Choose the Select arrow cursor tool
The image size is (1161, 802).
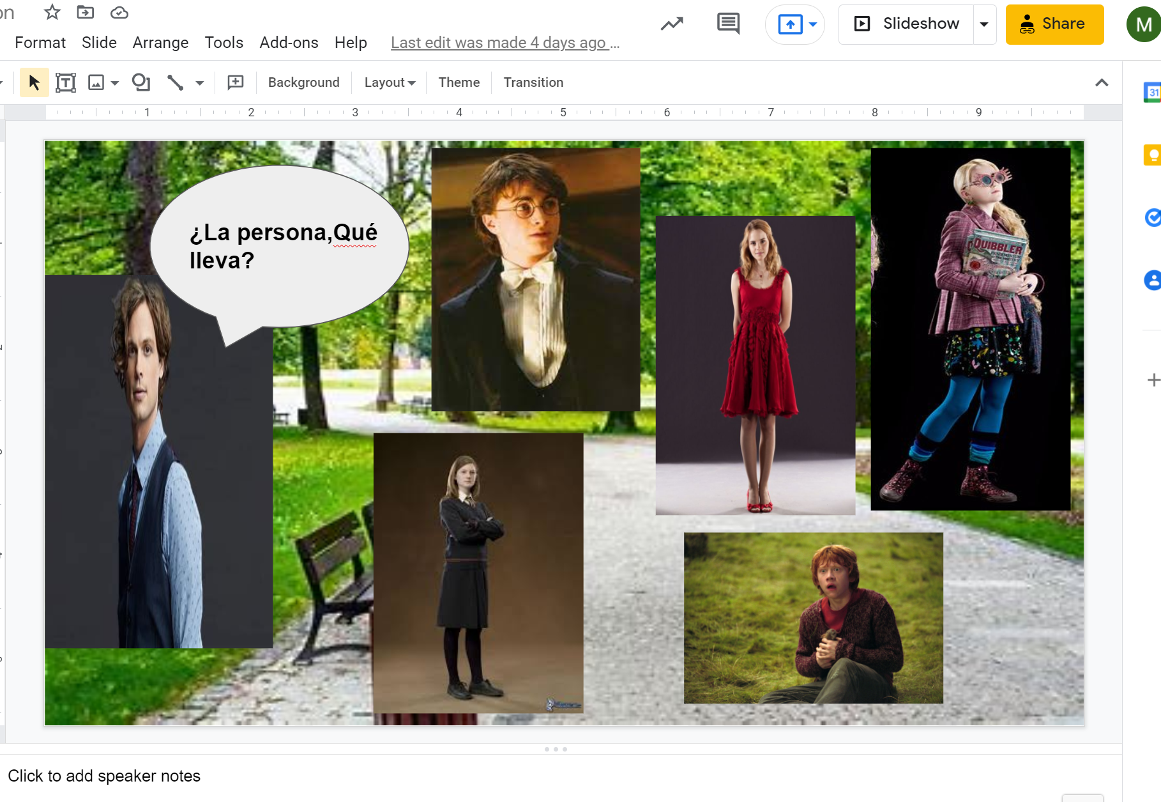[34, 82]
